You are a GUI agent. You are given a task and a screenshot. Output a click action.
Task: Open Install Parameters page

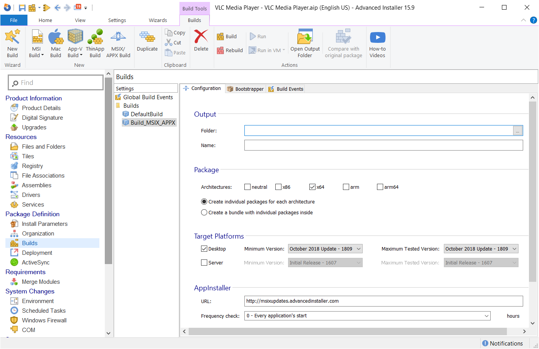click(x=44, y=224)
